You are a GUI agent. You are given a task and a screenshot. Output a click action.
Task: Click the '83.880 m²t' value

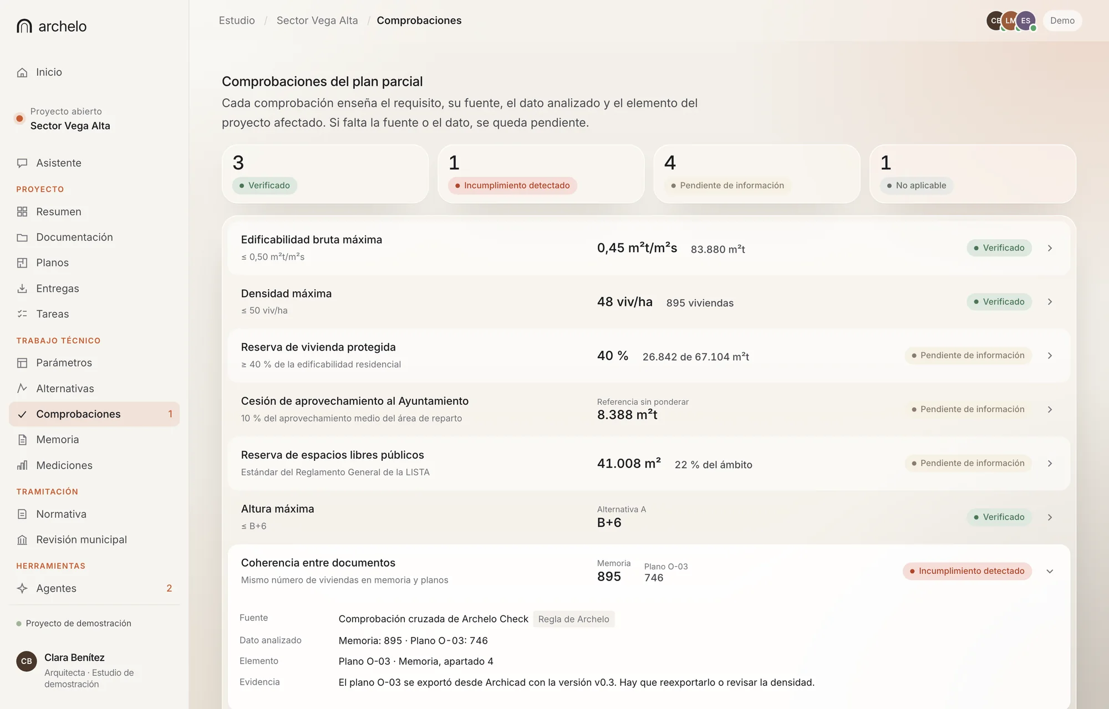point(718,249)
